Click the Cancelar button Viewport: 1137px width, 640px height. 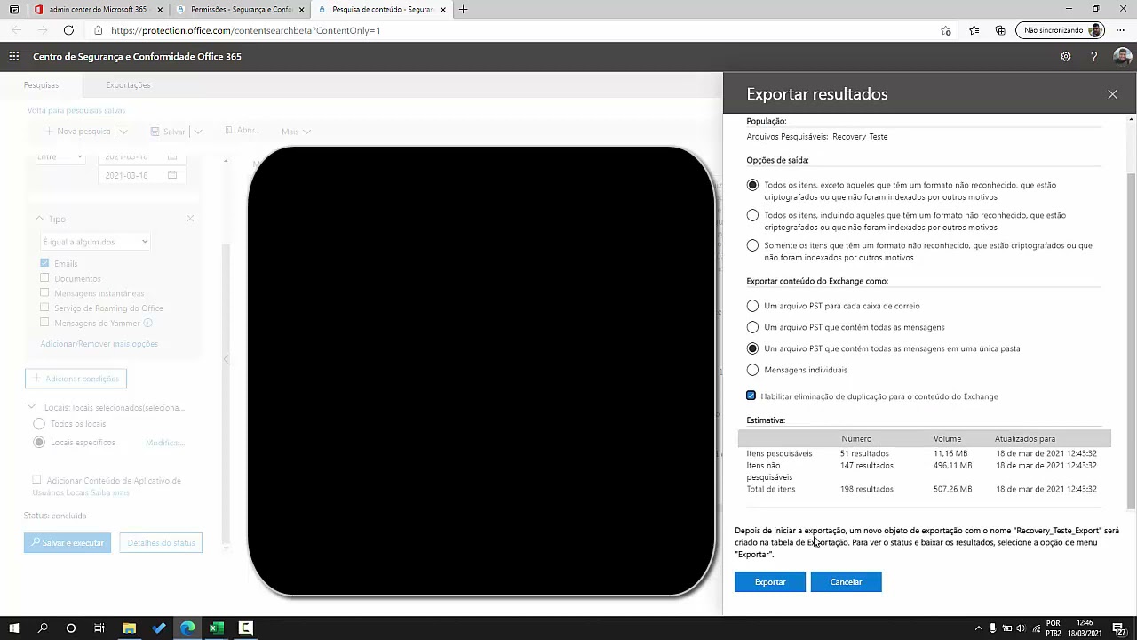pos(846,581)
